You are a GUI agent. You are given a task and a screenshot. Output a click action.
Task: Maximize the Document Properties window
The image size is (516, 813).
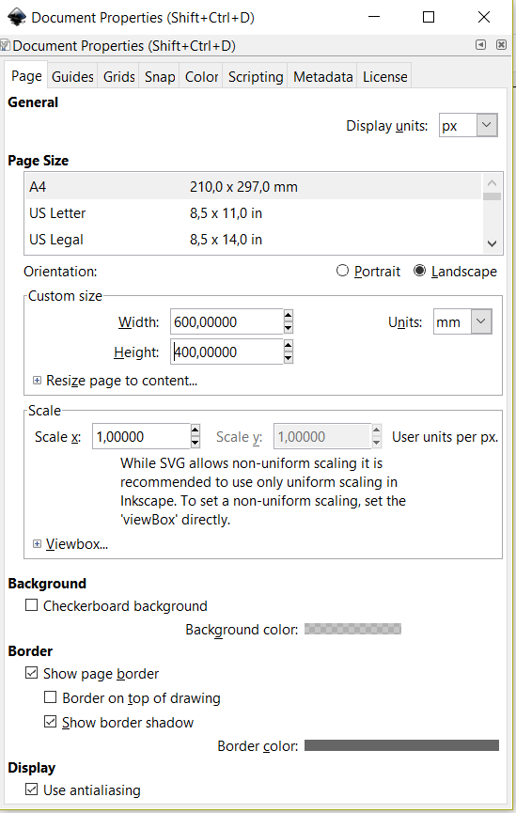[x=429, y=17]
